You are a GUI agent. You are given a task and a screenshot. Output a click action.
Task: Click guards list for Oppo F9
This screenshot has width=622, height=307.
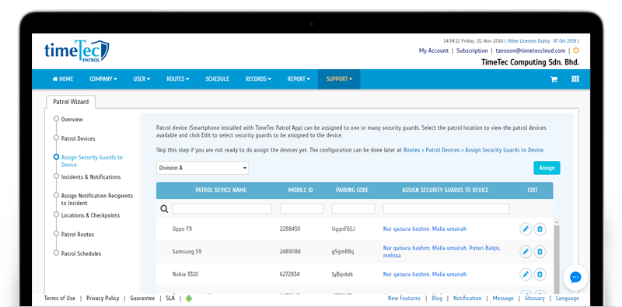tap(425, 229)
